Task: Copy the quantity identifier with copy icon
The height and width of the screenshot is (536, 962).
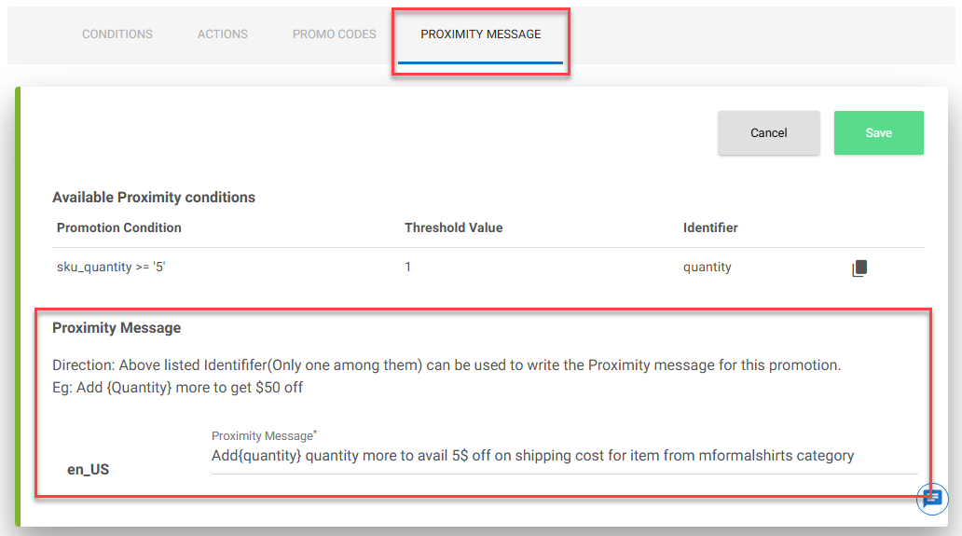Action: pos(859,268)
